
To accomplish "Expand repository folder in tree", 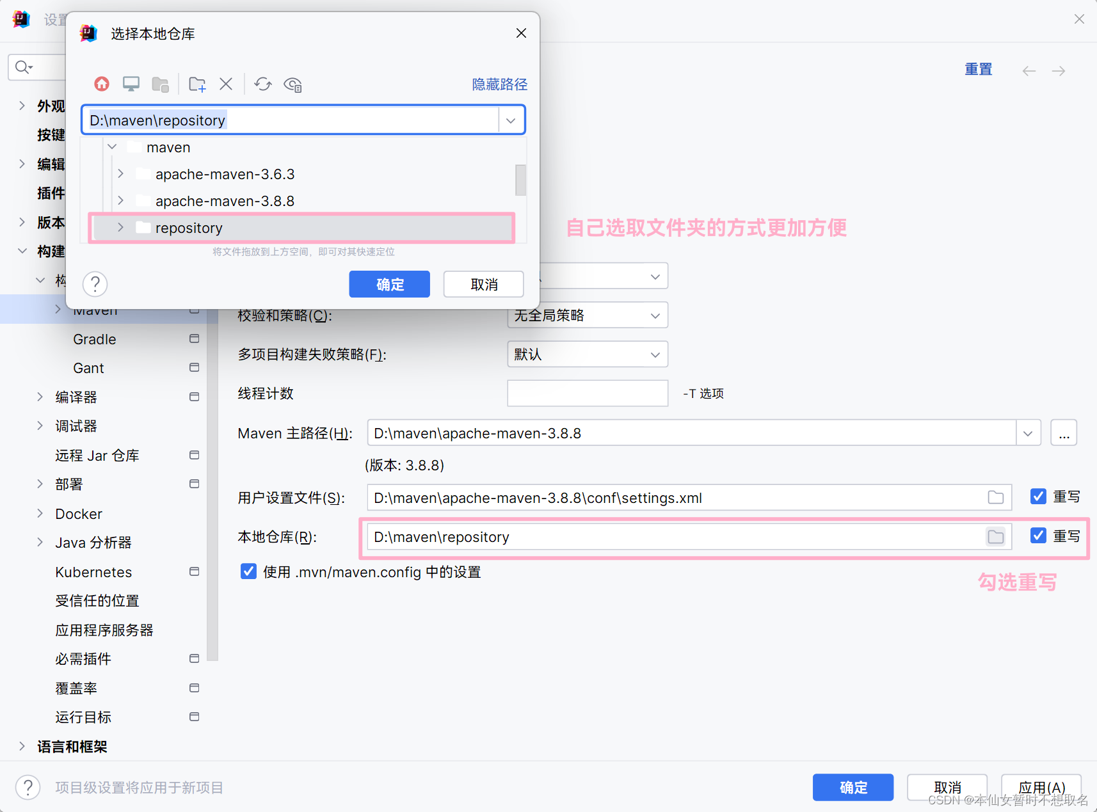I will [x=120, y=228].
